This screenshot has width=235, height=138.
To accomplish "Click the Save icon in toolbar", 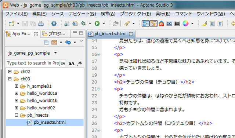I will (x=25, y=23).
